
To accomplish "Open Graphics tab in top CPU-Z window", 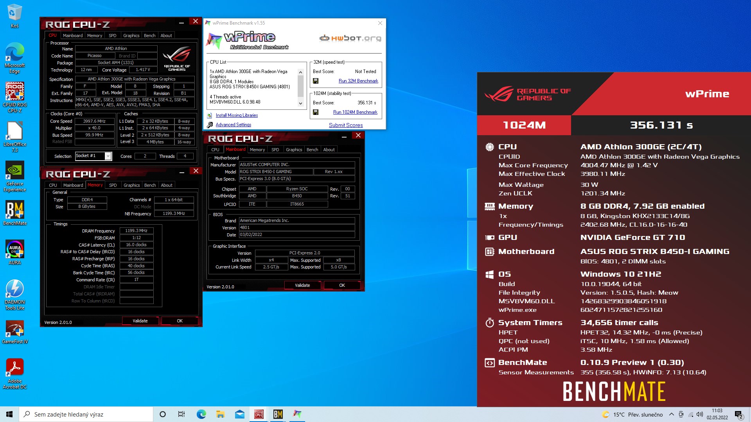I will pos(131,36).
